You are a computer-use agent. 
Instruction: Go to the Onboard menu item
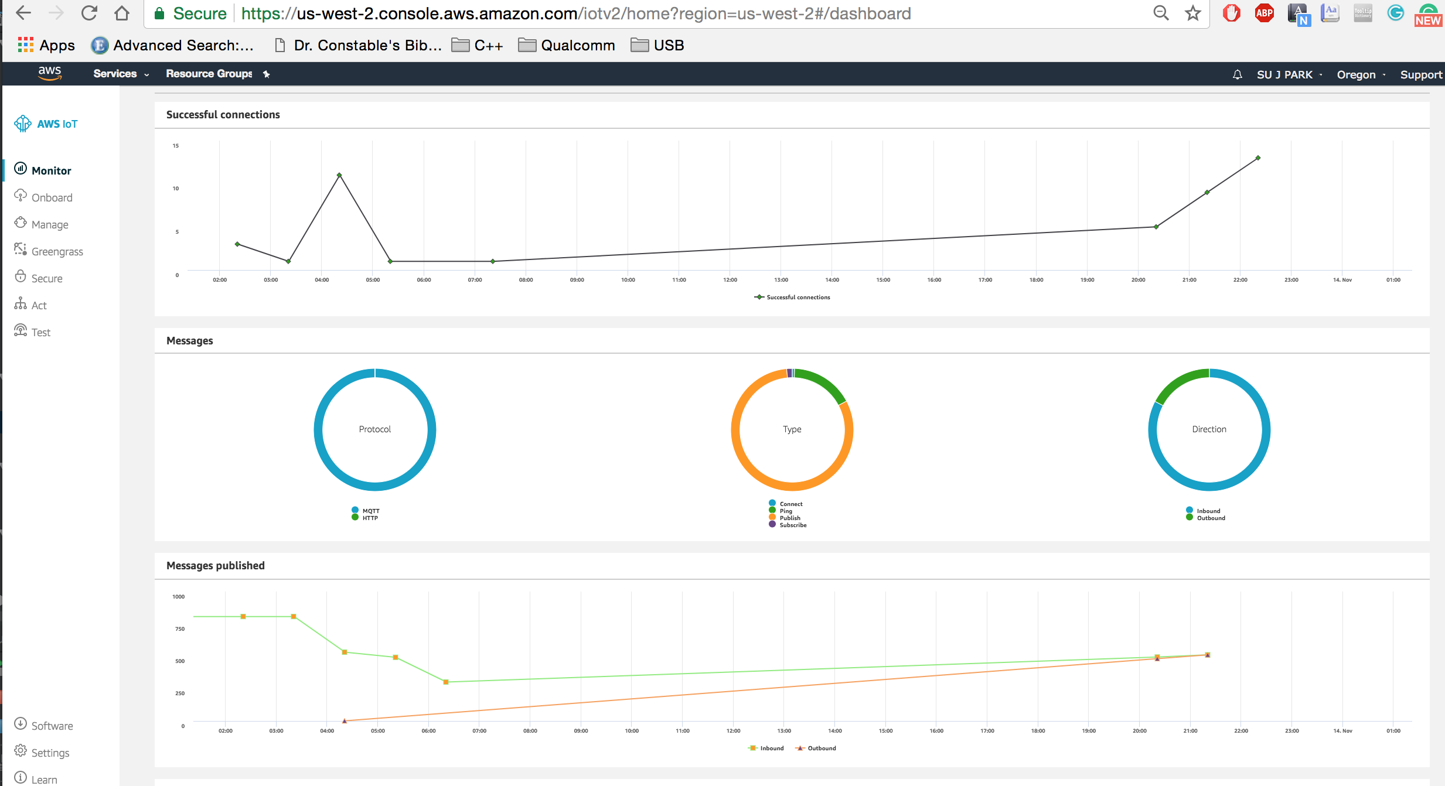click(52, 197)
